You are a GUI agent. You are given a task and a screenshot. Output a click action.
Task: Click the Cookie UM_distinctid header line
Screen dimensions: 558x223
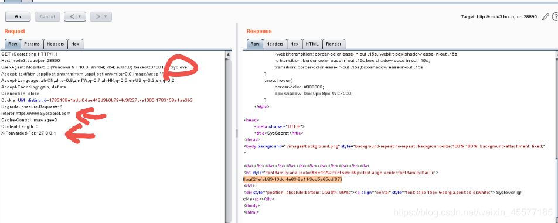[97, 100]
